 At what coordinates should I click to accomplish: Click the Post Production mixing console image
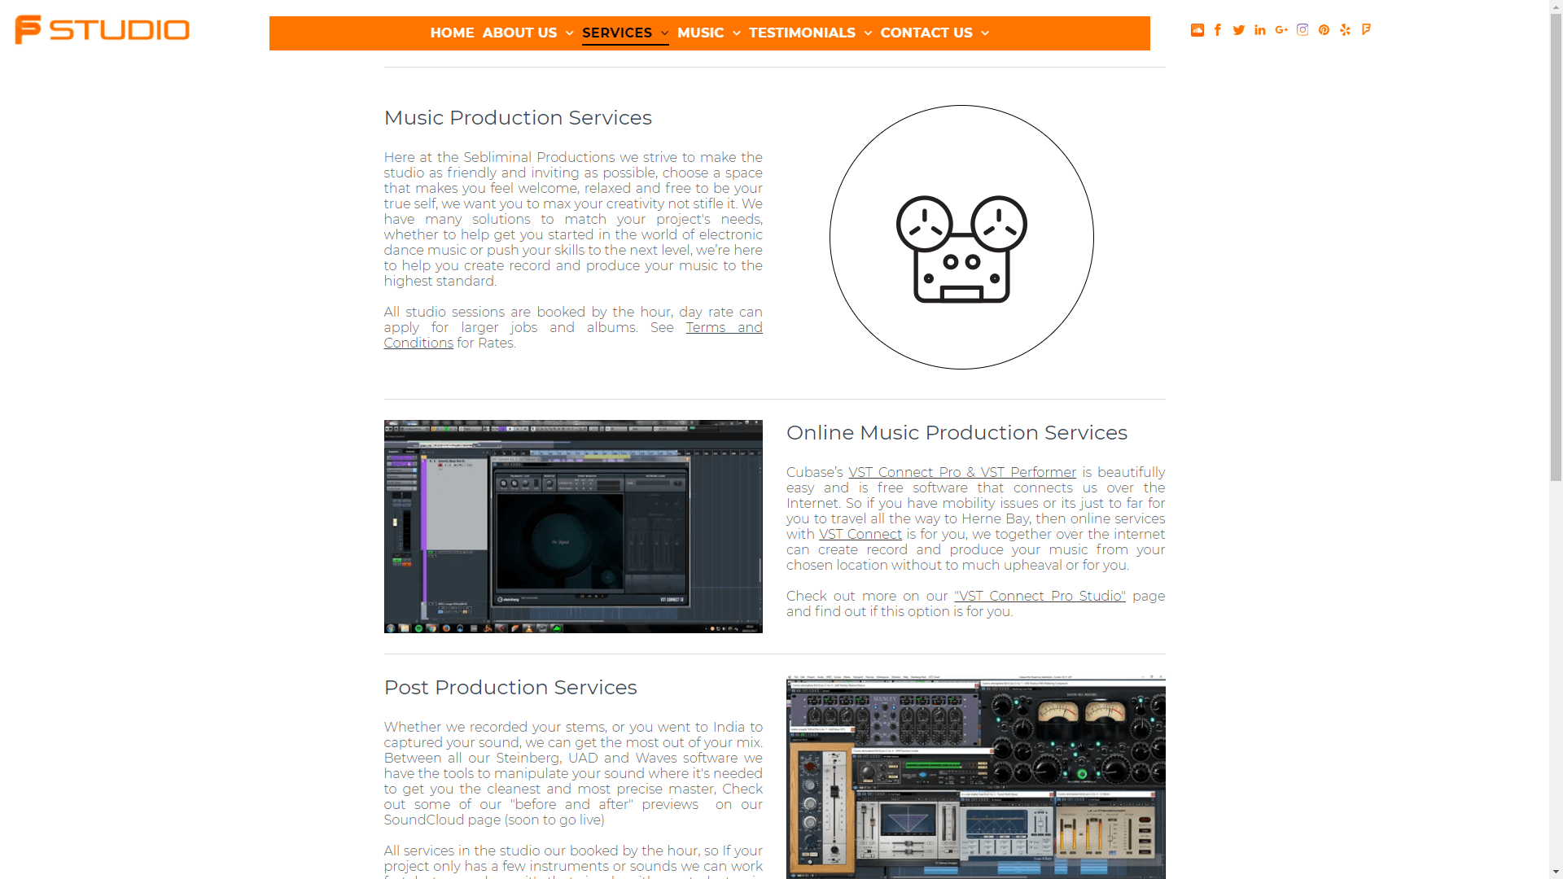coord(976,779)
